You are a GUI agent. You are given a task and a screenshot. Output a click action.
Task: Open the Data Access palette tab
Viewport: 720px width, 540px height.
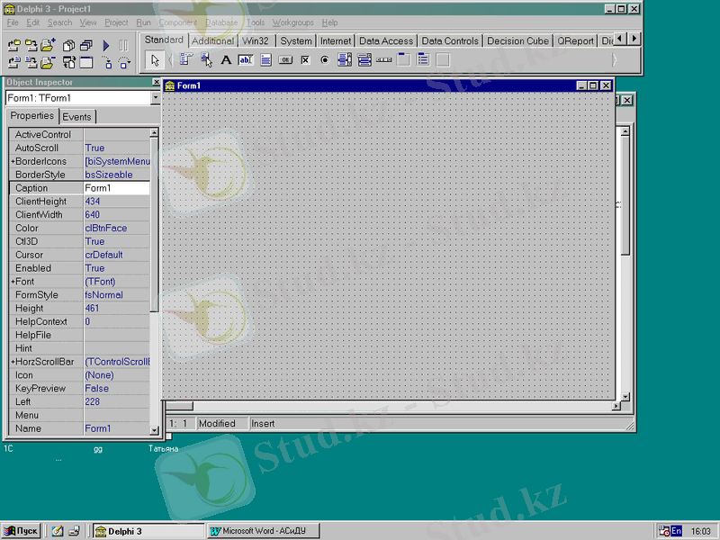coord(385,40)
